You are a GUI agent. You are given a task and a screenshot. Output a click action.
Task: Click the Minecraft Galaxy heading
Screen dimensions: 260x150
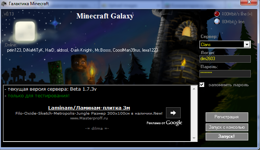point(105,16)
